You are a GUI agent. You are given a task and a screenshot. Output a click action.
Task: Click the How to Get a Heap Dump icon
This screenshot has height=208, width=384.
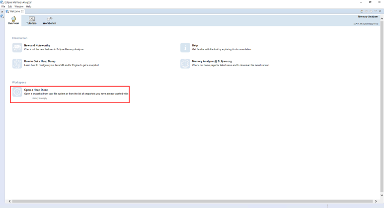click(x=17, y=64)
